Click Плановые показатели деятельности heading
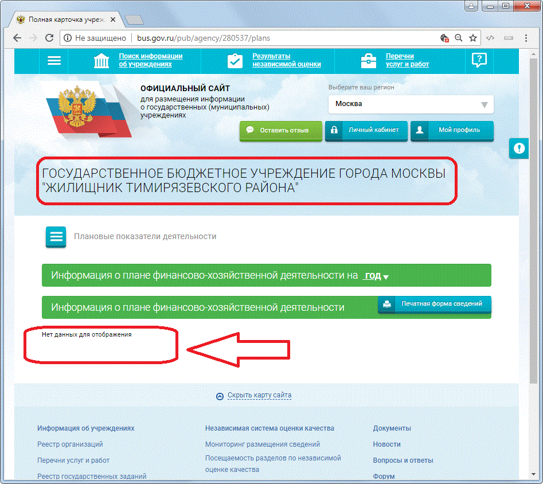Image resolution: width=543 pixels, height=484 pixels. [145, 237]
